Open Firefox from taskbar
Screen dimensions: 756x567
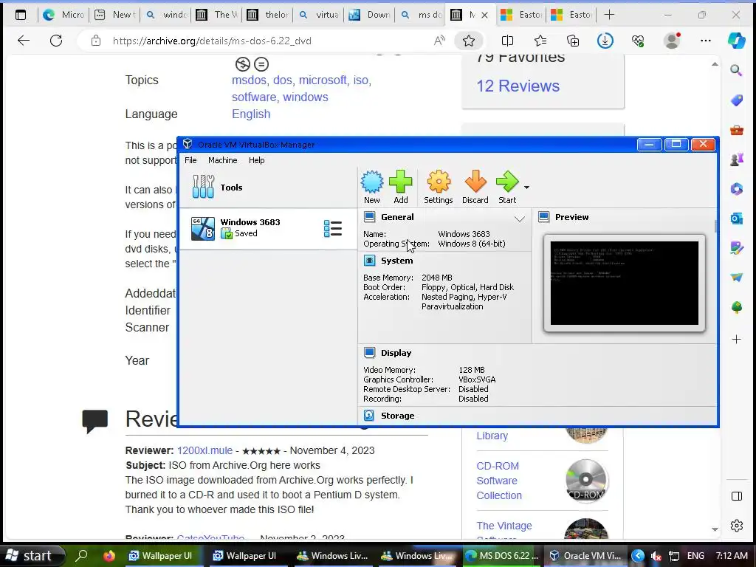[x=109, y=555]
